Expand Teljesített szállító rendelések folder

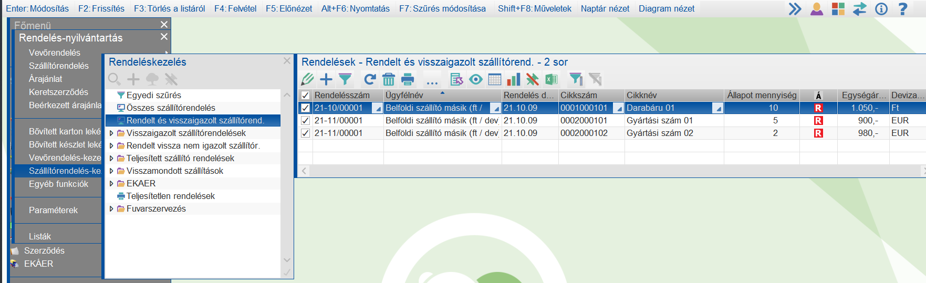(x=111, y=159)
